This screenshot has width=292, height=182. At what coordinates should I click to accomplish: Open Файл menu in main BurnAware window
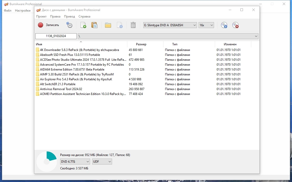tap(8, 10)
